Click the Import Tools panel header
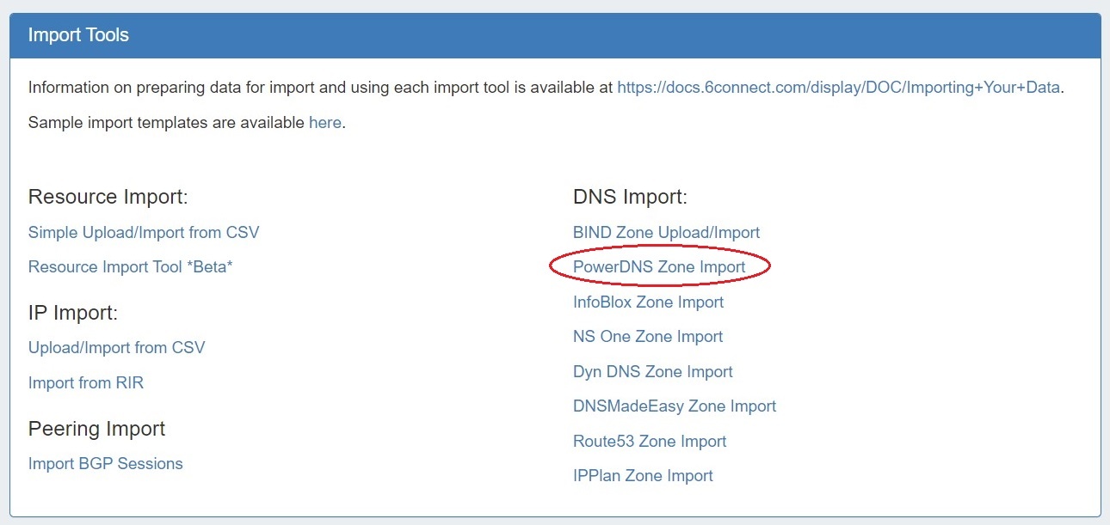The height and width of the screenshot is (525, 1110). coord(78,35)
